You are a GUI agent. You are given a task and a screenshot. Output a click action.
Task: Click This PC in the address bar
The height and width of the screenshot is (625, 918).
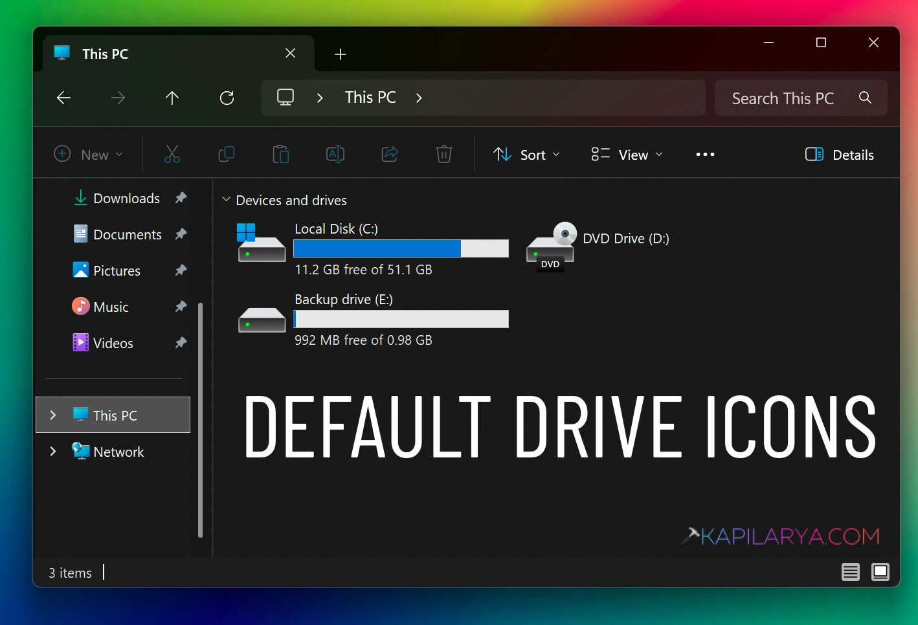point(370,97)
